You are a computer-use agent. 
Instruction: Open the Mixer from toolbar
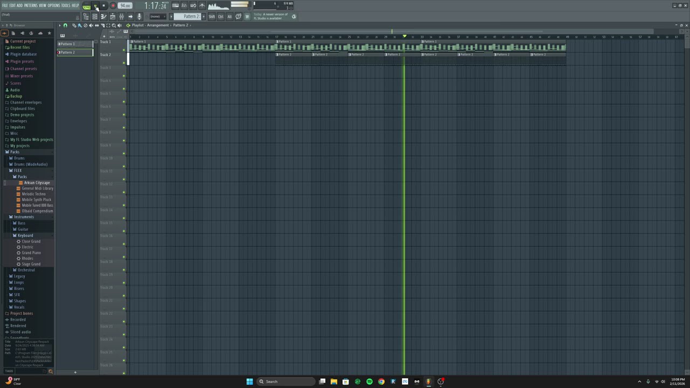coord(121,17)
